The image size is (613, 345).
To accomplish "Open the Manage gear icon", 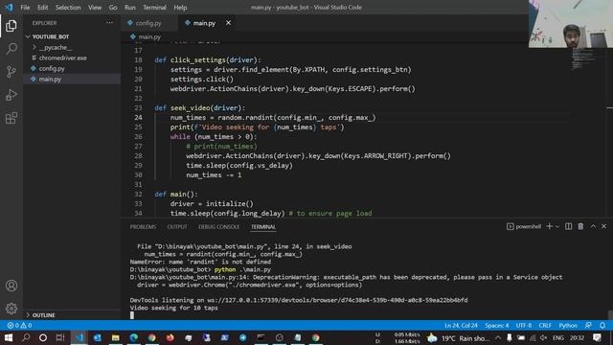I will click(x=11, y=309).
